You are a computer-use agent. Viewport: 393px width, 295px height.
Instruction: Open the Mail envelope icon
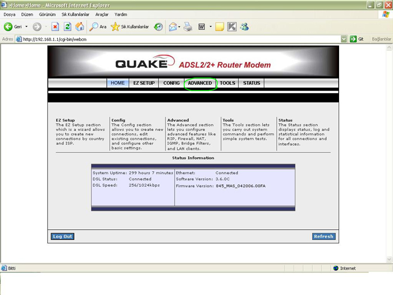coord(173,26)
